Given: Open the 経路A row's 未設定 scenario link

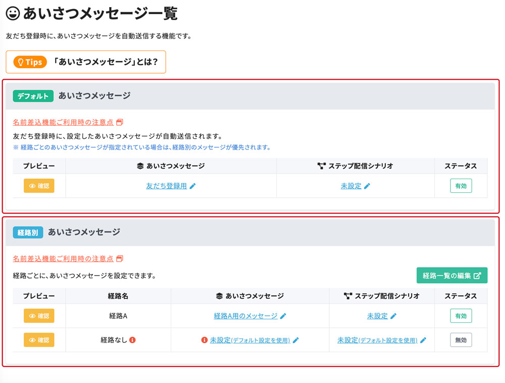Looking at the screenshot, I should (x=377, y=316).
